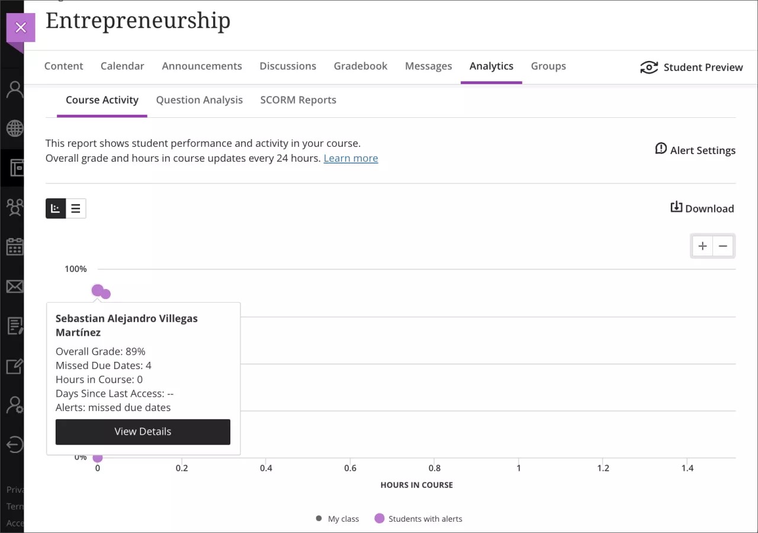Toggle Student Preview mode
Screen dimensions: 758x533
691,67
